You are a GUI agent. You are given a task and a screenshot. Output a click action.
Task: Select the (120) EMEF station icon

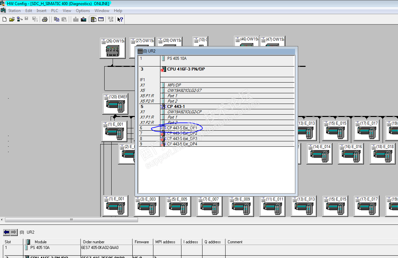pyautogui.click(x=116, y=104)
